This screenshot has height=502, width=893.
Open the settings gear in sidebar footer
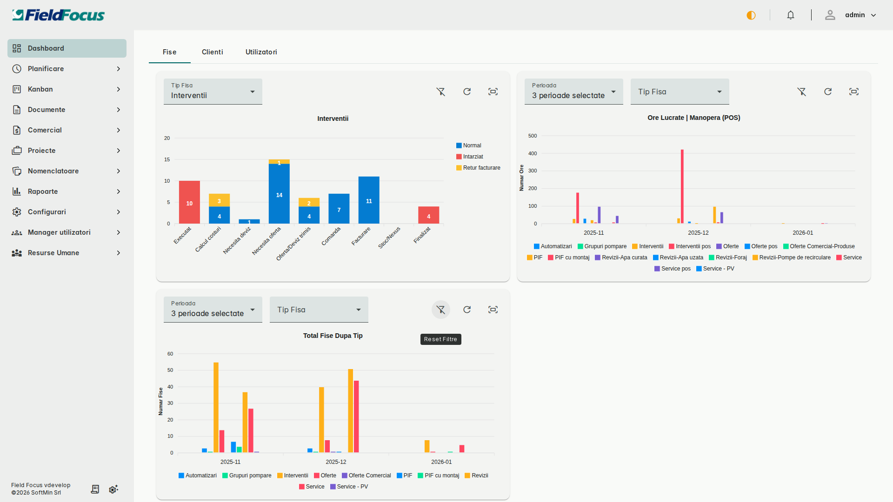point(113,489)
